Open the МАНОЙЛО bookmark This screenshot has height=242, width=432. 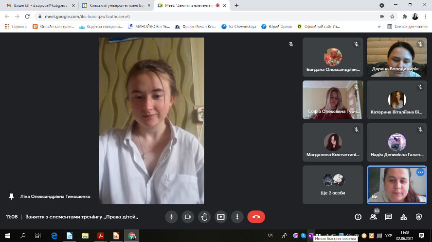pyautogui.click(x=149, y=26)
